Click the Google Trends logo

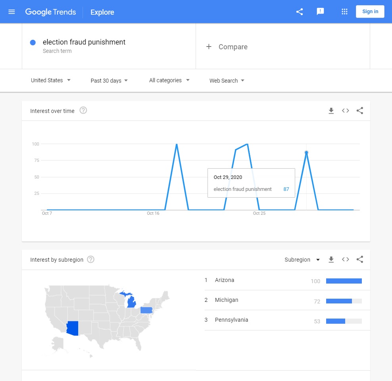click(x=50, y=12)
